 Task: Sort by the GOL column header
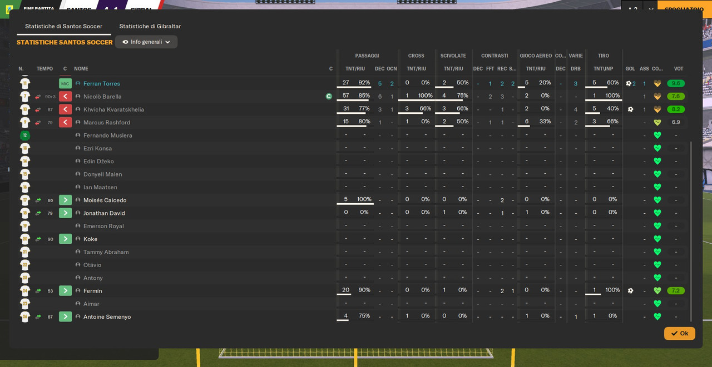coord(630,69)
